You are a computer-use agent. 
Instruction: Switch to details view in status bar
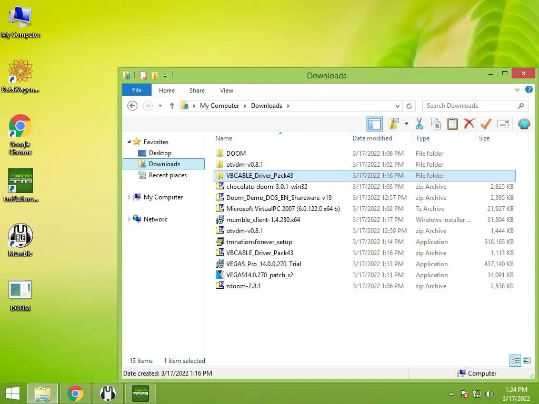click(x=515, y=360)
